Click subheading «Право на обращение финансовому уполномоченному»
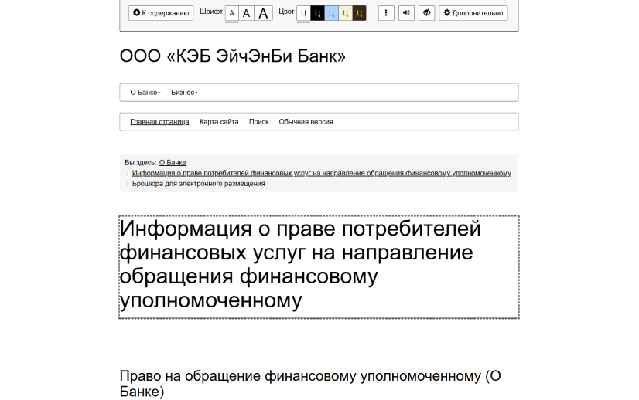Screen dimensions: 639x400 pyautogui.click(x=310, y=383)
